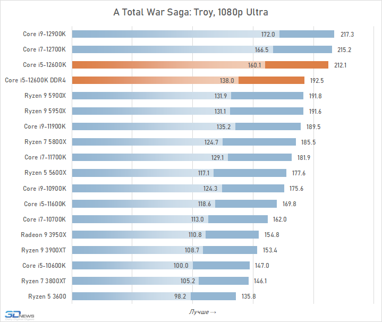Click the chart title about Troy 1080p Ultra
Viewport: 382px width, 322px height.
pos(191,12)
